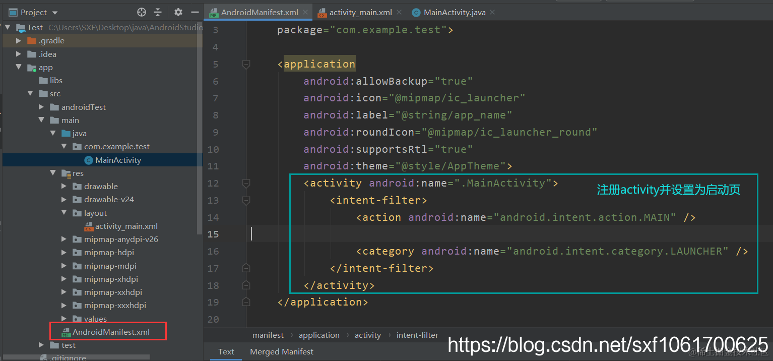773x361 pixels.
Task: Expand the androidTest folder
Action: point(41,107)
